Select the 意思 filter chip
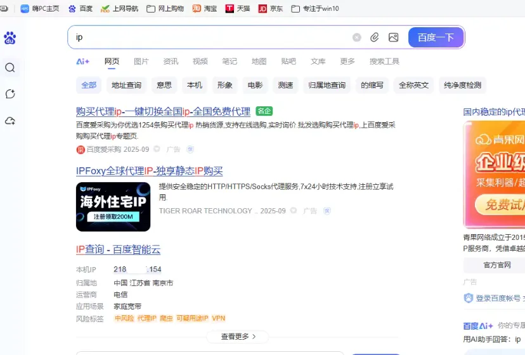This screenshot has width=525, height=355. (164, 85)
